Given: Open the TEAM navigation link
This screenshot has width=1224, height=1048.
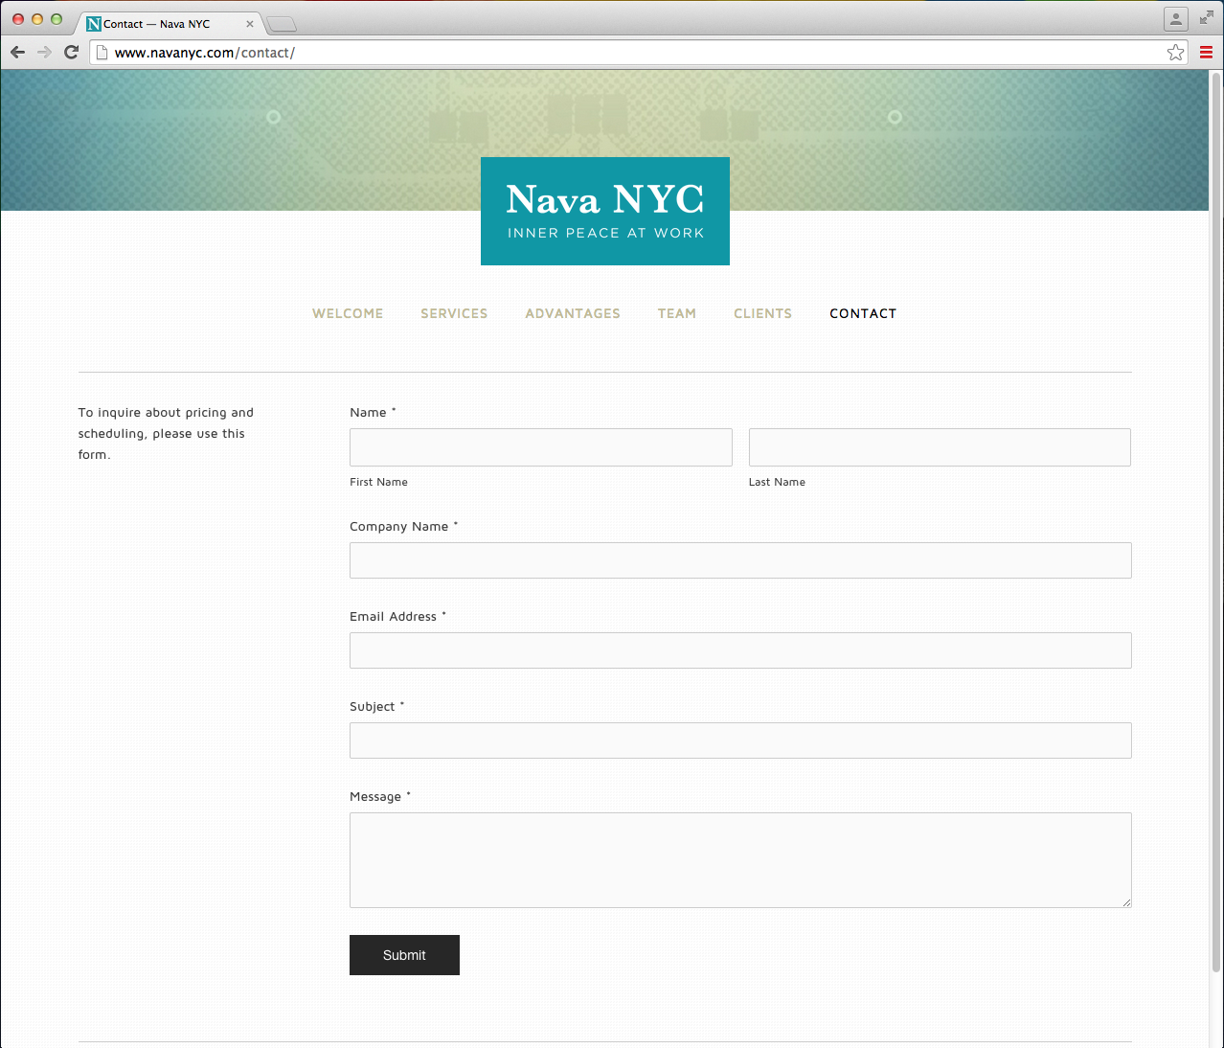Looking at the screenshot, I should click(677, 313).
